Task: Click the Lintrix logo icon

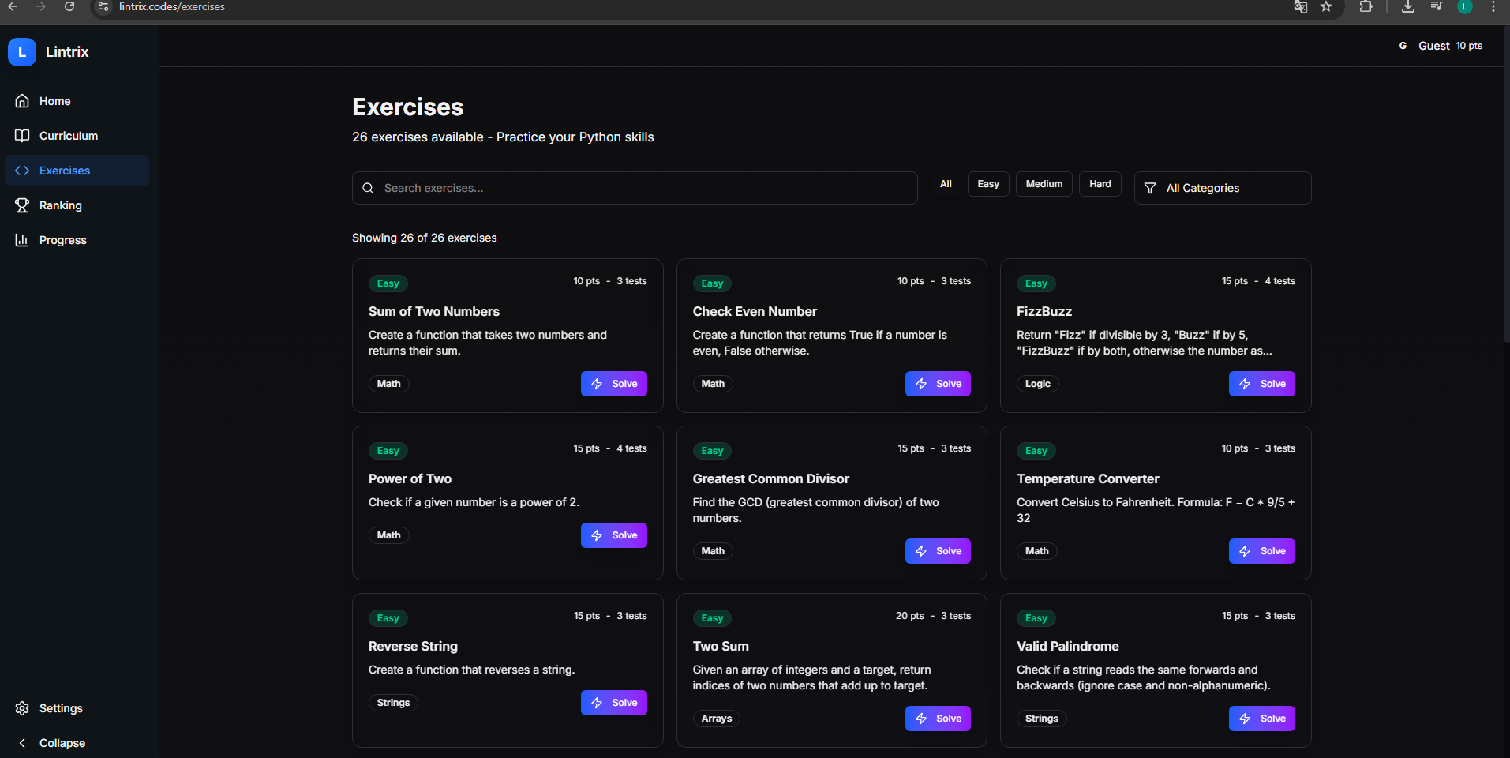Action: (22, 52)
